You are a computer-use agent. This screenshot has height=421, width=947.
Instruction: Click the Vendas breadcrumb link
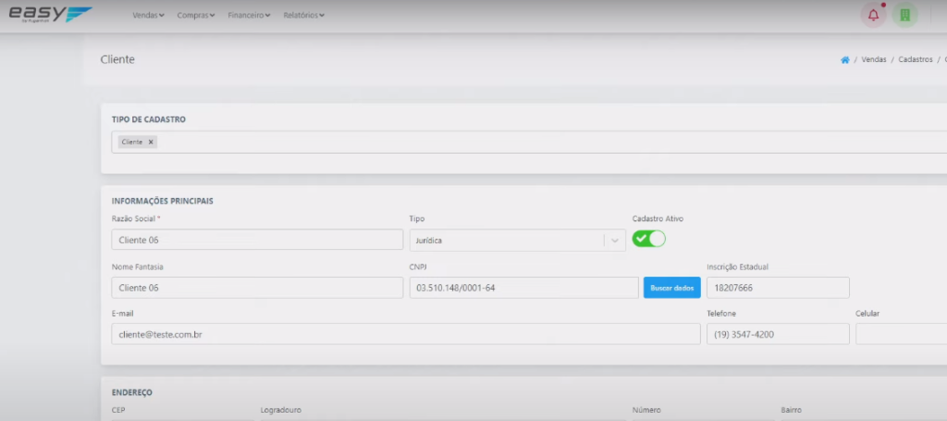pos(873,59)
